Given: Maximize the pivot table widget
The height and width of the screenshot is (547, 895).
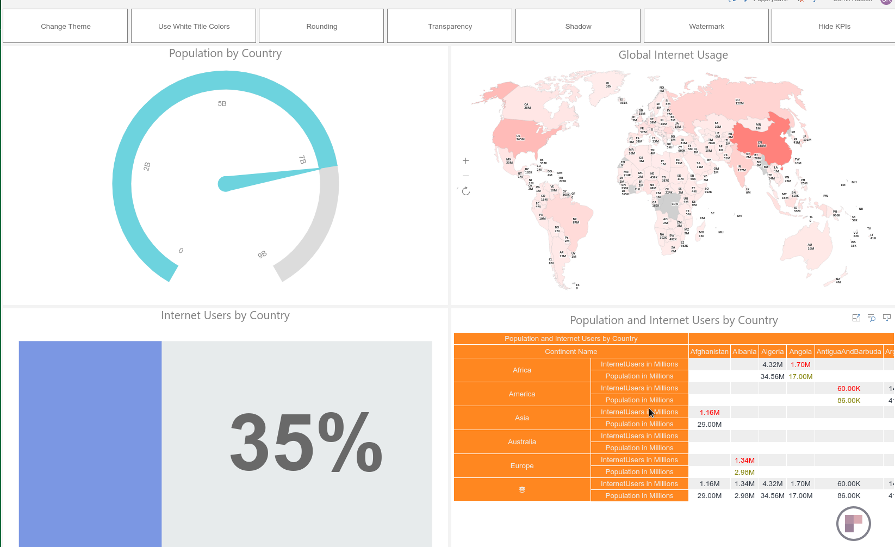Looking at the screenshot, I should (x=856, y=318).
